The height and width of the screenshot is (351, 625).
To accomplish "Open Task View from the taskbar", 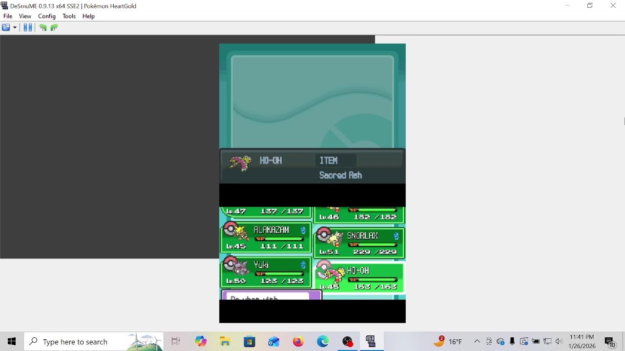I will coord(176,342).
